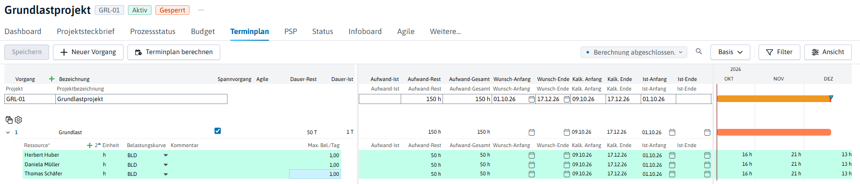Click the orange project Gantt bar
The width and height of the screenshot is (860, 184).
(x=774, y=99)
